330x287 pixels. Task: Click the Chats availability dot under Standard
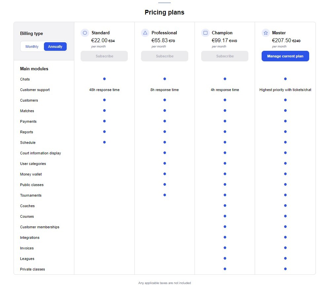[x=104, y=79]
